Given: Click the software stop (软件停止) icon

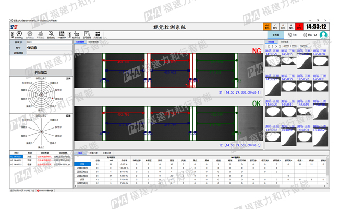Looking at the screenshot, I should 19,35.
